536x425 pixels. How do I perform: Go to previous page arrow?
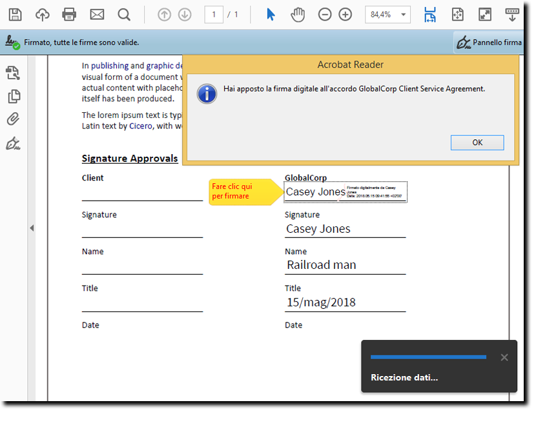click(x=165, y=15)
